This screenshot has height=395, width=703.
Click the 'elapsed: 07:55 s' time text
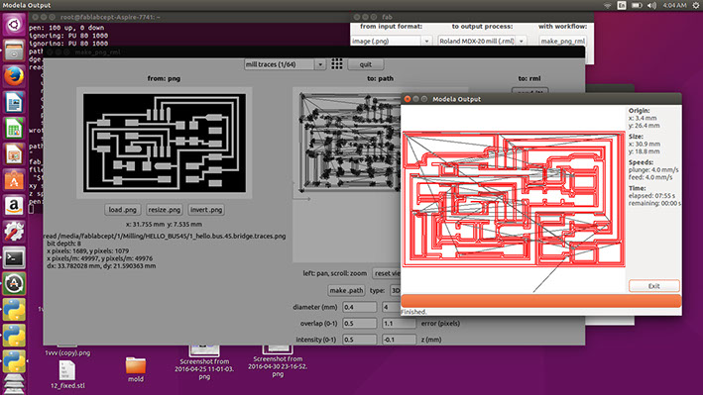click(x=651, y=196)
